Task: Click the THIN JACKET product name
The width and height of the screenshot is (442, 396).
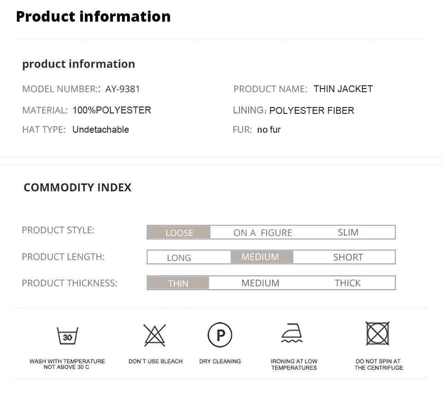Action: point(343,89)
